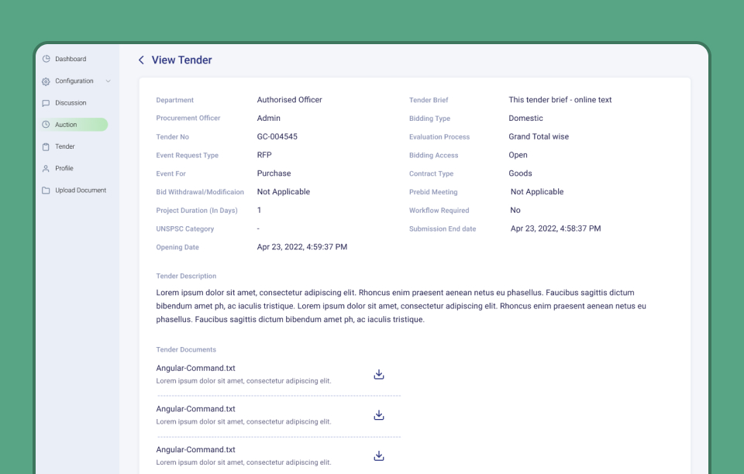Screen dimensions: 744x474
Task: Click the Admin procurement officer value
Action: [269, 118]
